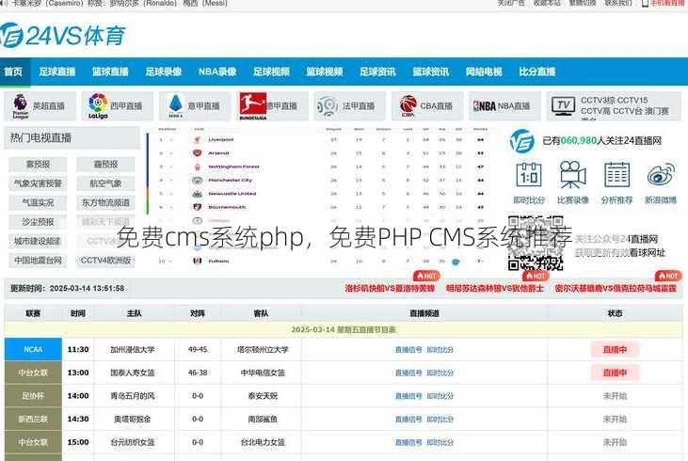Click the Arsenal crest in standings
The image size is (688, 461).
(197, 153)
